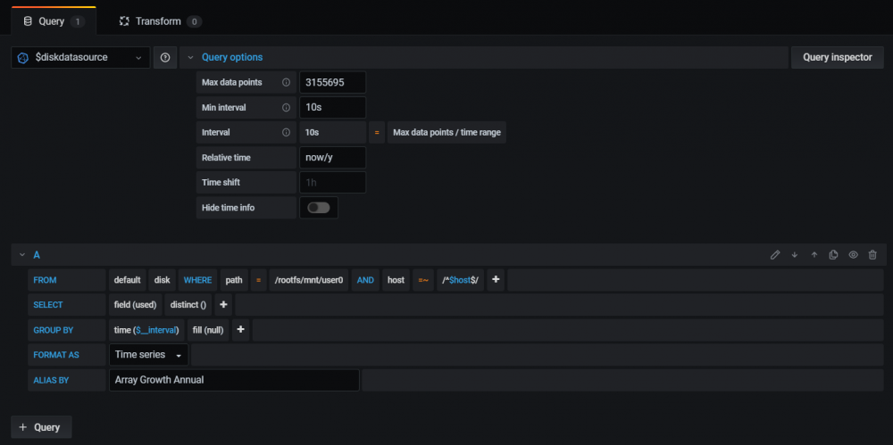Open the disk measurement selector

click(163, 280)
